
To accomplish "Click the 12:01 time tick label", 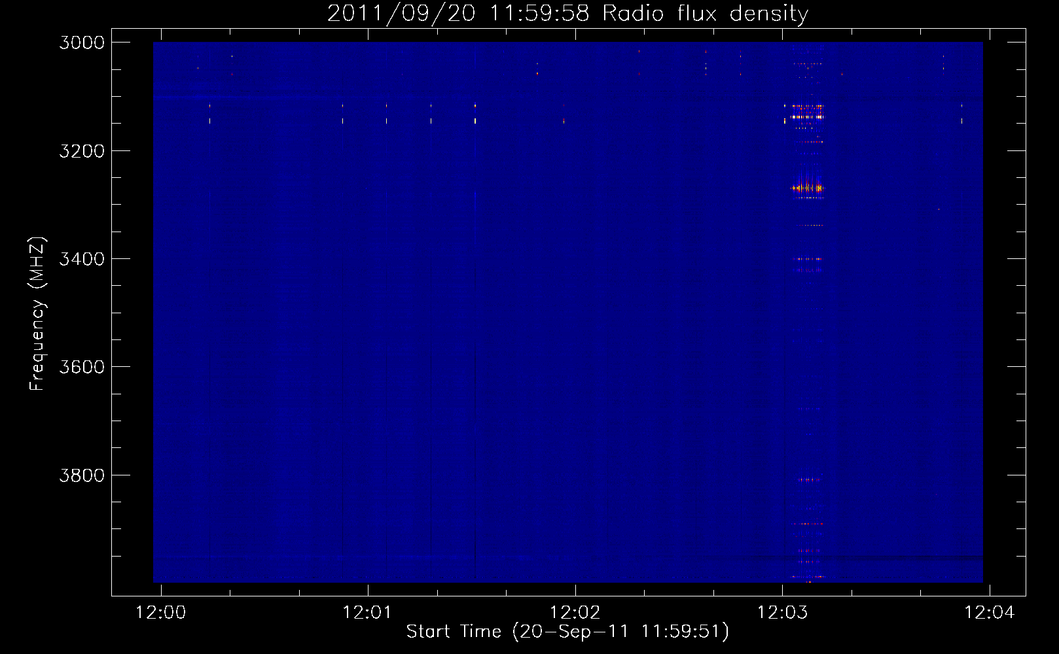I will [368, 613].
